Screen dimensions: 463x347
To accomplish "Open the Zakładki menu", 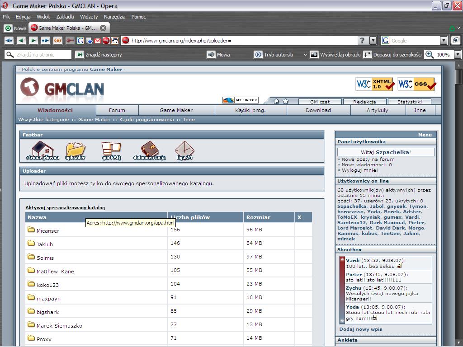I will (65, 17).
